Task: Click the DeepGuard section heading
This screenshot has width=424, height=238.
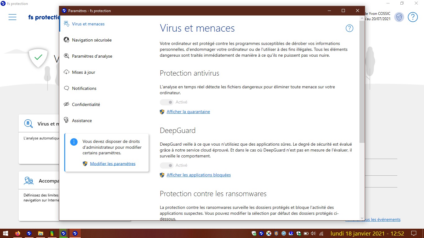Action: point(178,130)
